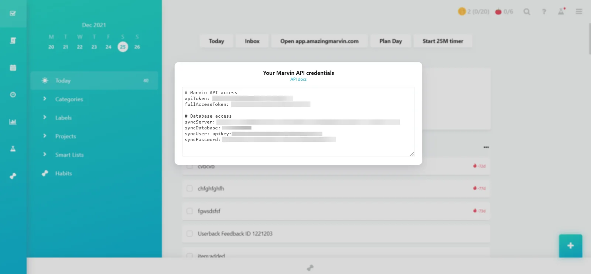Select day 21 in the calendar
The width and height of the screenshot is (591, 274).
coord(65,47)
